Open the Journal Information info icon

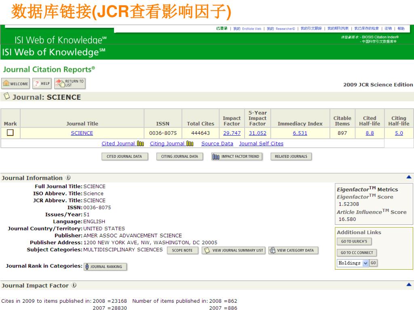68,178
